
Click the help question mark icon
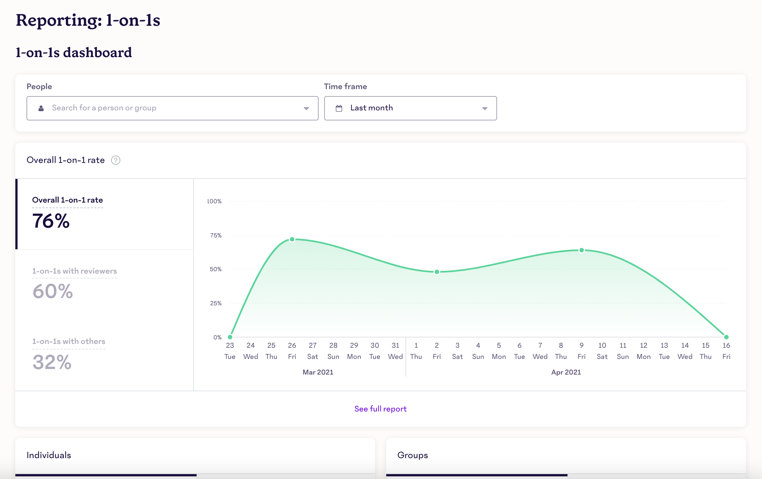coord(116,160)
